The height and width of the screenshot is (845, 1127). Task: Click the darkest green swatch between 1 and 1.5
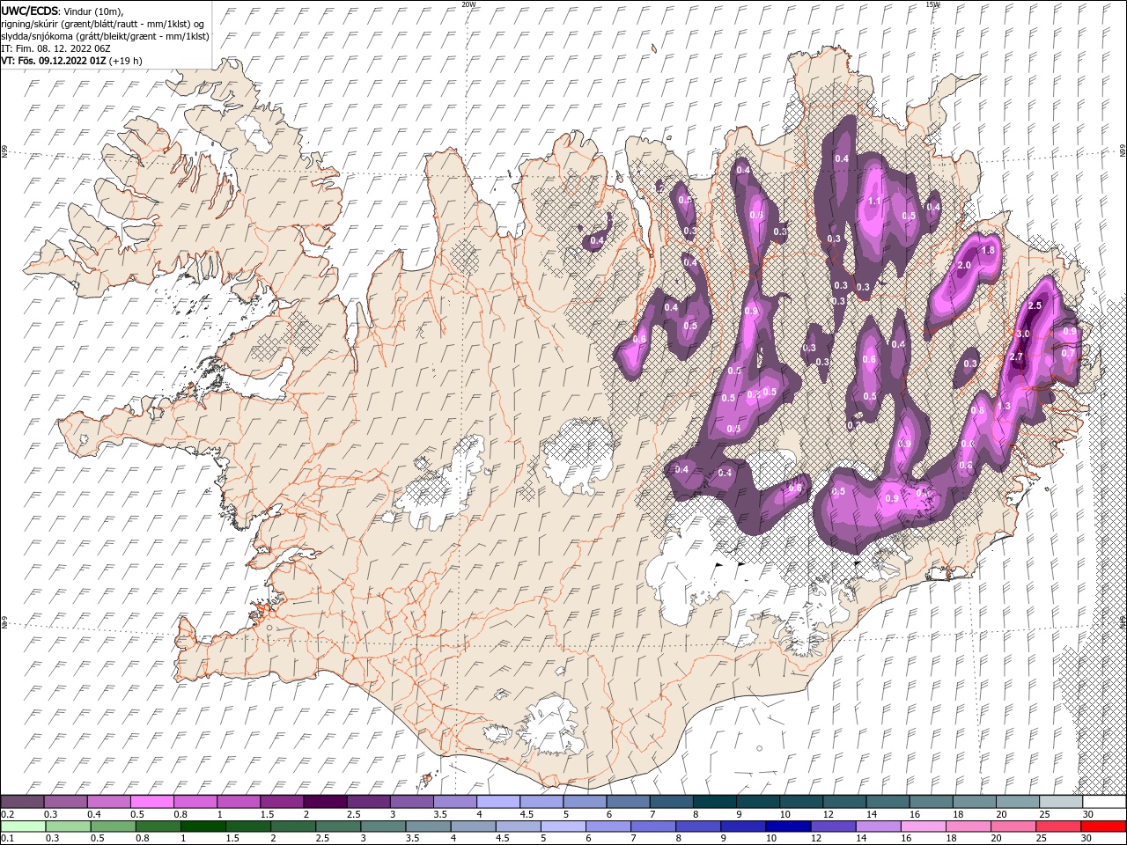coord(203,827)
